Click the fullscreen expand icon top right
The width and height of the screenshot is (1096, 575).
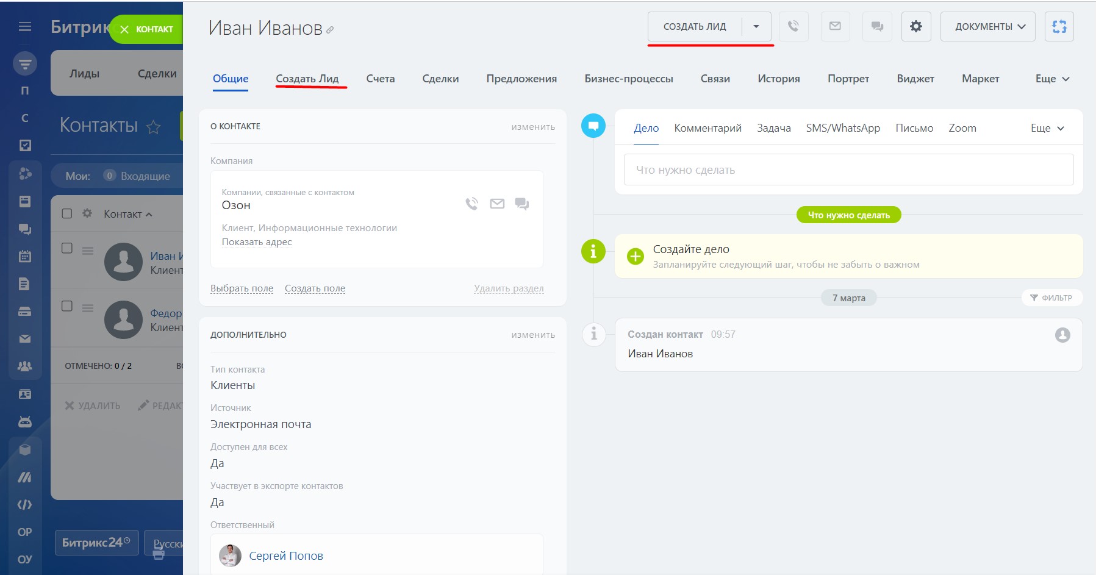[1059, 26]
